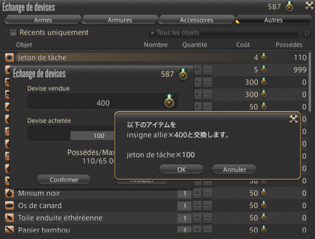Click the refresh icon beside the filter
Viewport: 315px width, 239px height.
[307, 33]
